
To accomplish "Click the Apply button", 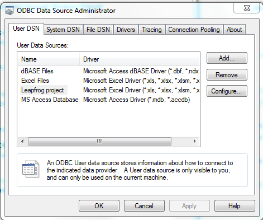I will [189, 206].
